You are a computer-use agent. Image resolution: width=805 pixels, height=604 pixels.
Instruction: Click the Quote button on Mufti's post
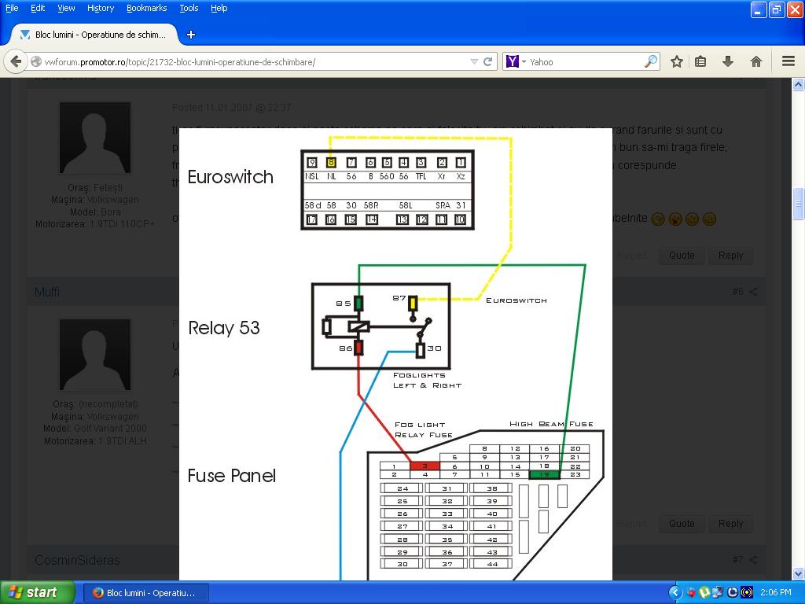tap(682, 523)
